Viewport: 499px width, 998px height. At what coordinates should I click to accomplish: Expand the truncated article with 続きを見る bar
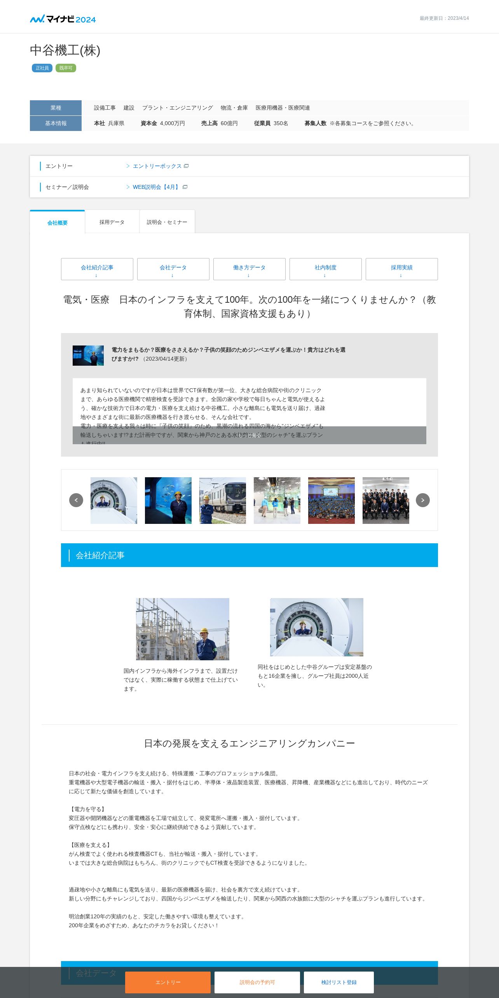tap(249, 435)
